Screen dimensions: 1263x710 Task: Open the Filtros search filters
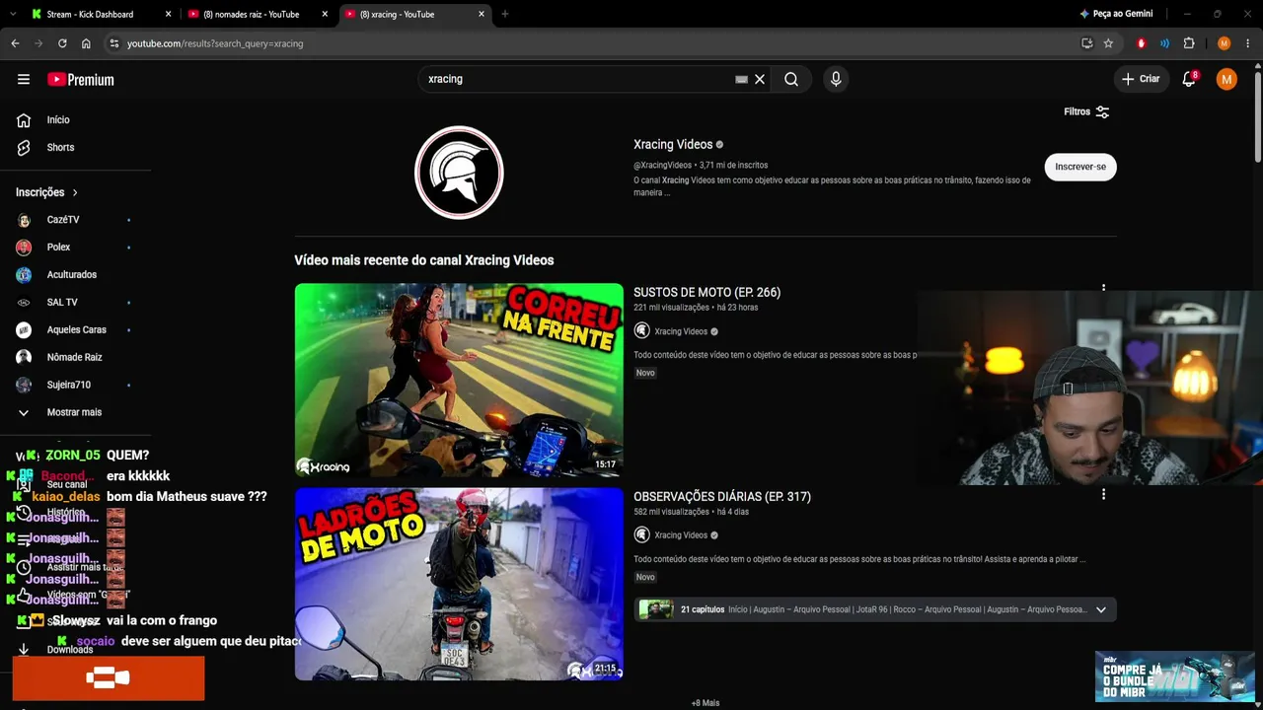coord(1086,112)
